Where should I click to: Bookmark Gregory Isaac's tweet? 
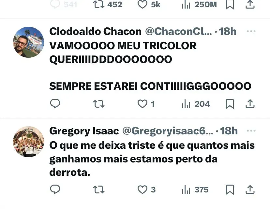230,189
